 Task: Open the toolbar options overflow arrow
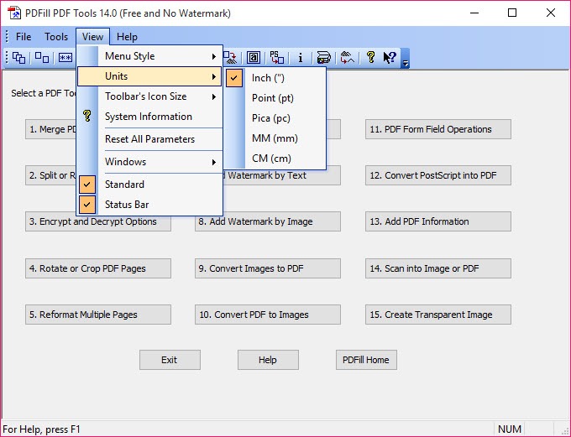point(405,58)
